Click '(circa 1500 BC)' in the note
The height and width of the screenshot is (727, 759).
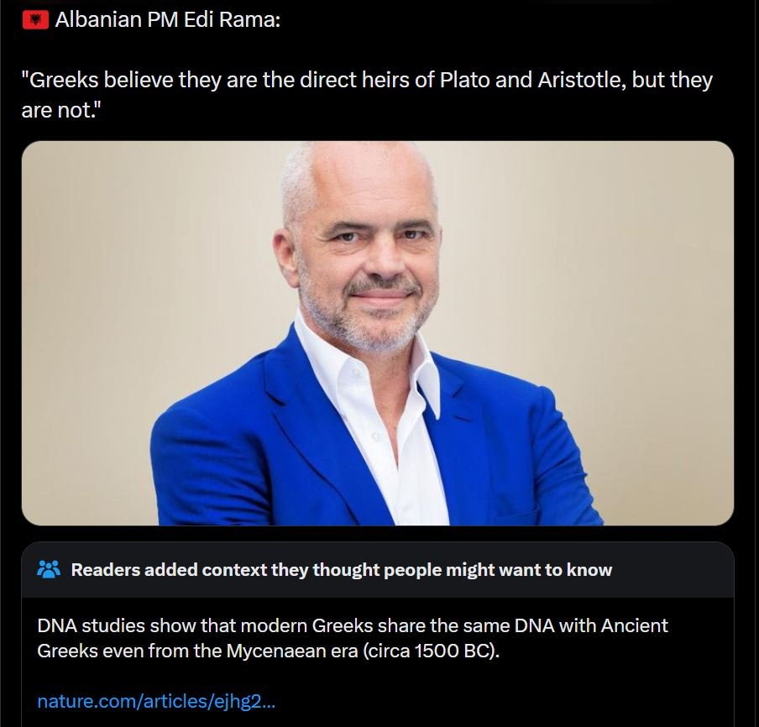click(431, 651)
